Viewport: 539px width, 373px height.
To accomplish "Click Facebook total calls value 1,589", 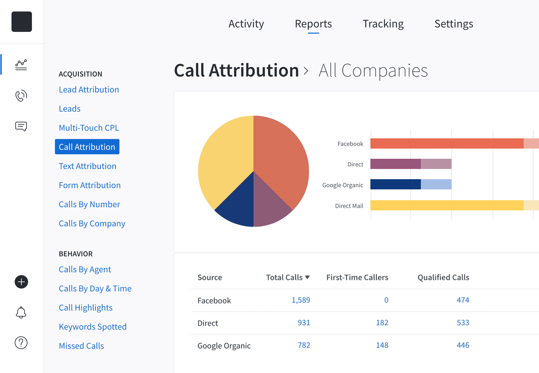I will point(301,300).
